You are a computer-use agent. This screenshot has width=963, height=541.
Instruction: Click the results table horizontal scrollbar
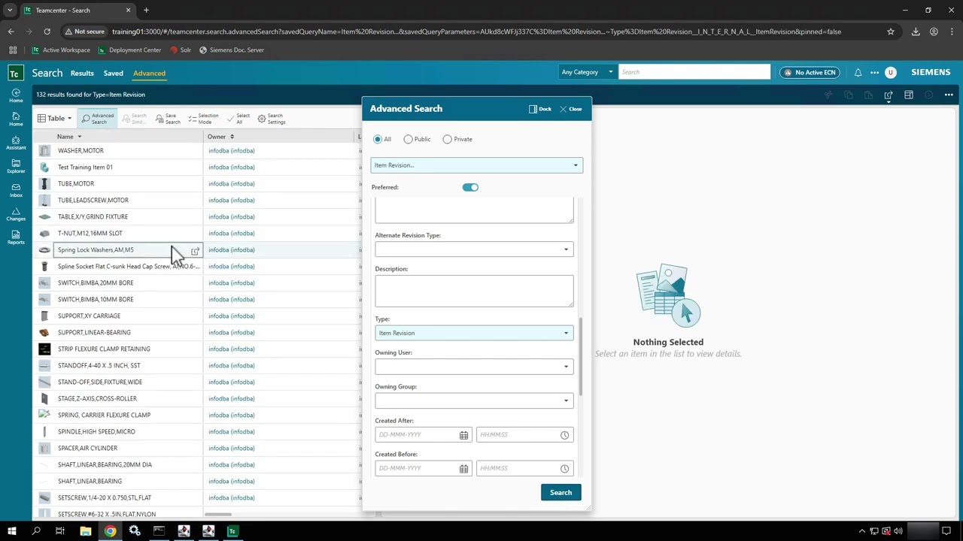click(x=217, y=515)
